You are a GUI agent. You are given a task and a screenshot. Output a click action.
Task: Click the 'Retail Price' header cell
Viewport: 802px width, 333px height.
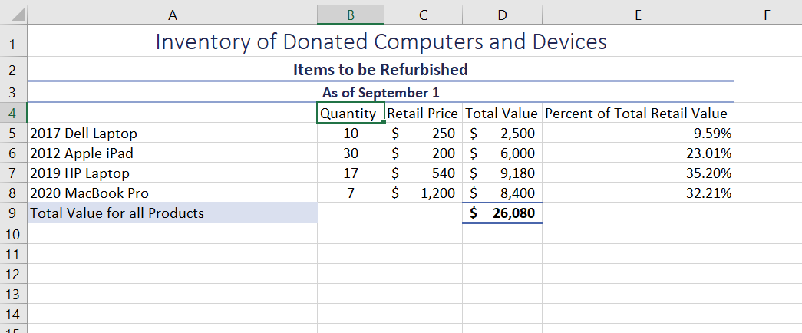[x=423, y=113]
